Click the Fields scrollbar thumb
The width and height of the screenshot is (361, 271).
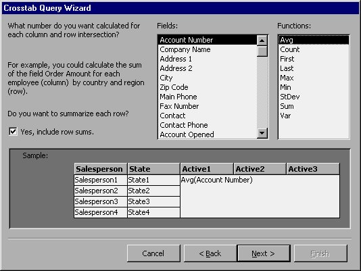(x=262, y=51)
